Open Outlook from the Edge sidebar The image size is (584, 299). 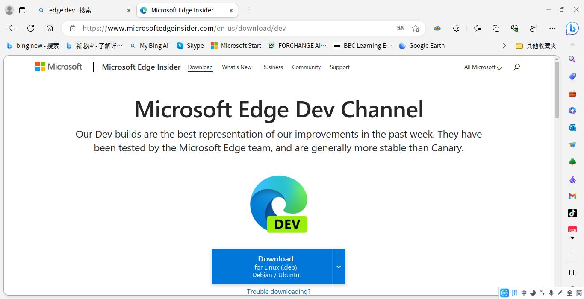point(572,128)
